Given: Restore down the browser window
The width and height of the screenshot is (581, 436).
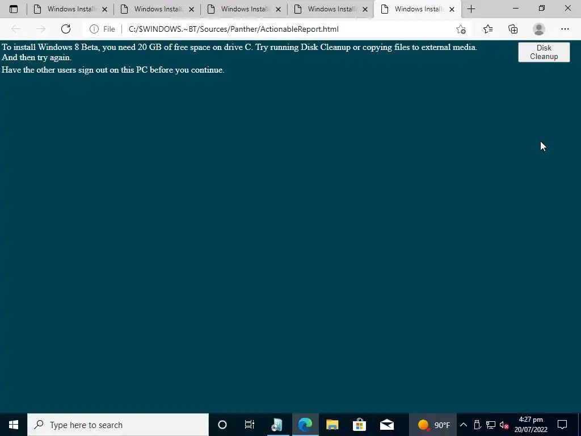Looking at the screenshot, I should tap(542, 9).
